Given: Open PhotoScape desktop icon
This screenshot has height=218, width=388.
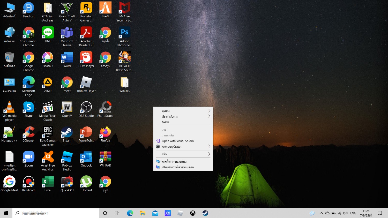Looking at the screenshot, I should (105, 109).
